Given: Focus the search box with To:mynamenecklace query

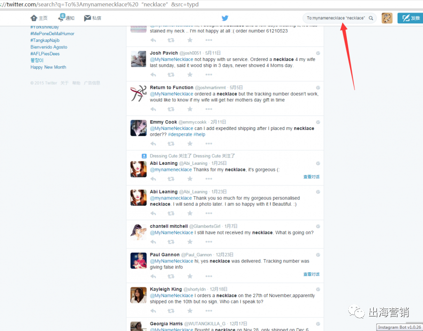Looking at the screenshot, I should pos(339,18).
